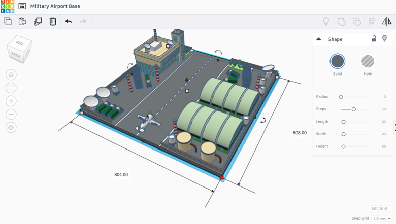This screenshot has width=396, height=224.
Task: Click the Show all lightbulb icon
Action: 326,21
